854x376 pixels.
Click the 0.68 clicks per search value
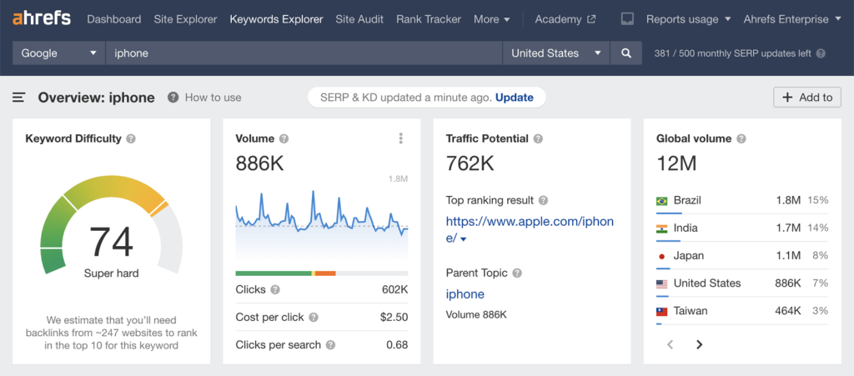click(x=397, y=345)
